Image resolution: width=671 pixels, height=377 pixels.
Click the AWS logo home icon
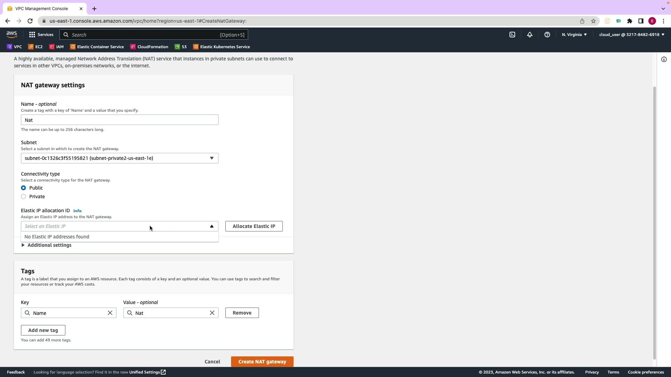coord(12,34)
